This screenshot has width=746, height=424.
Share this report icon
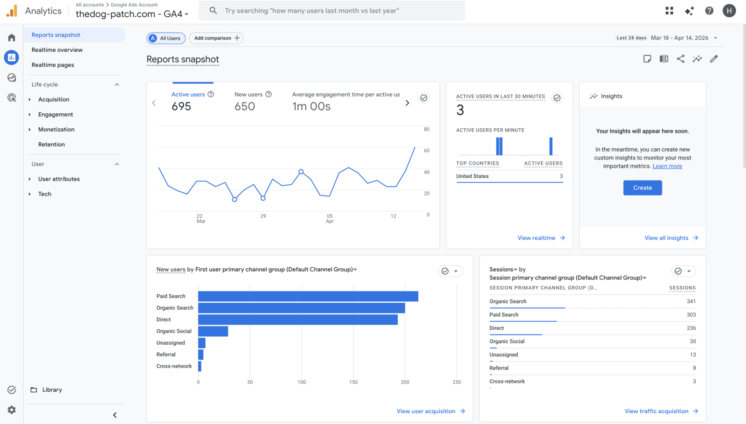[681, 59]
